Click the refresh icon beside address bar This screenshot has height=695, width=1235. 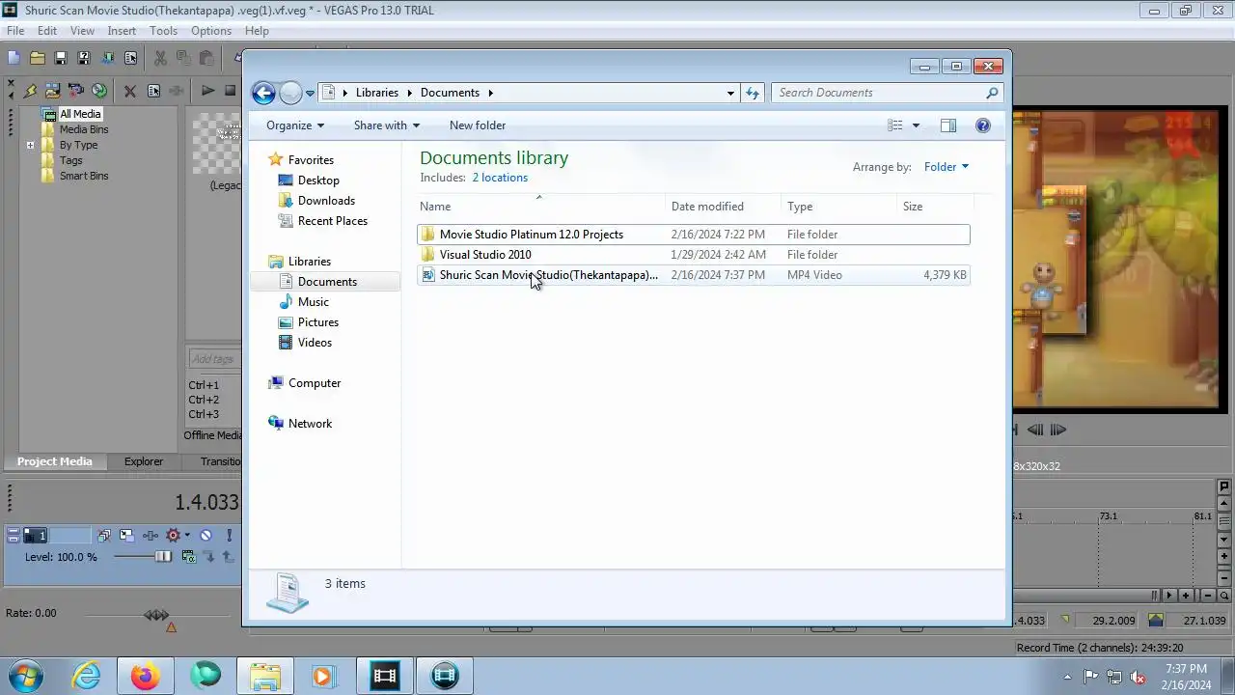(x=753, y=93)
